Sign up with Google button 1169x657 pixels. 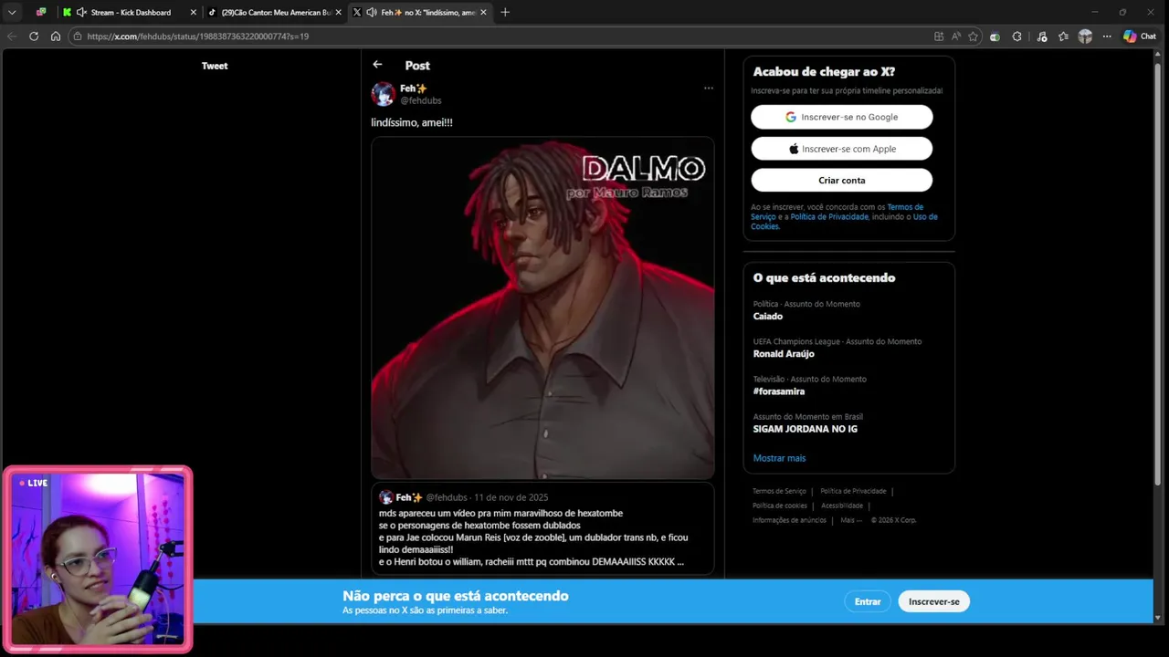841,117
